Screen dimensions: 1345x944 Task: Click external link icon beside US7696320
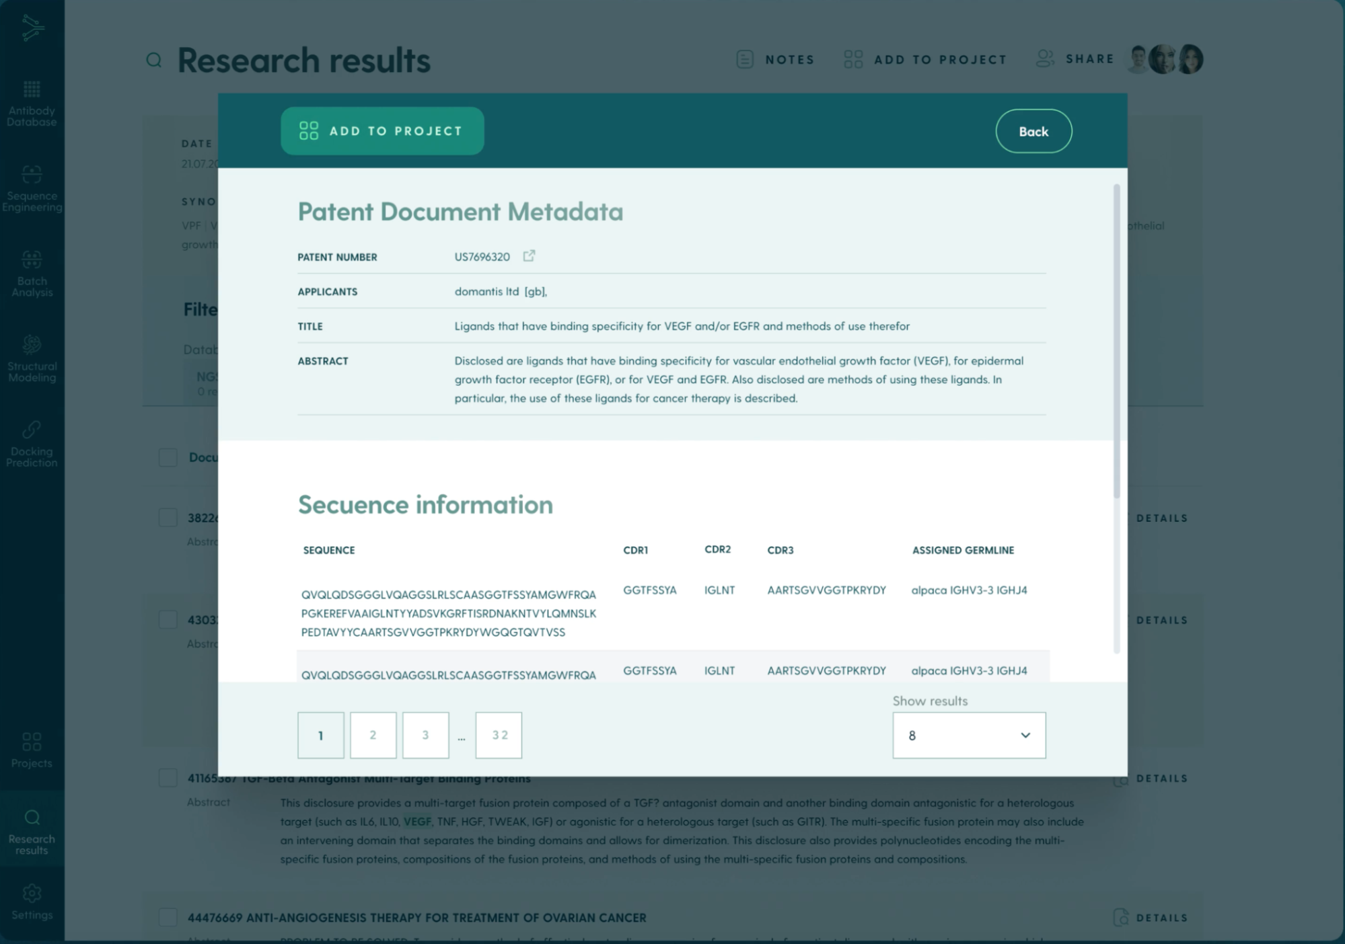(529, 256)
